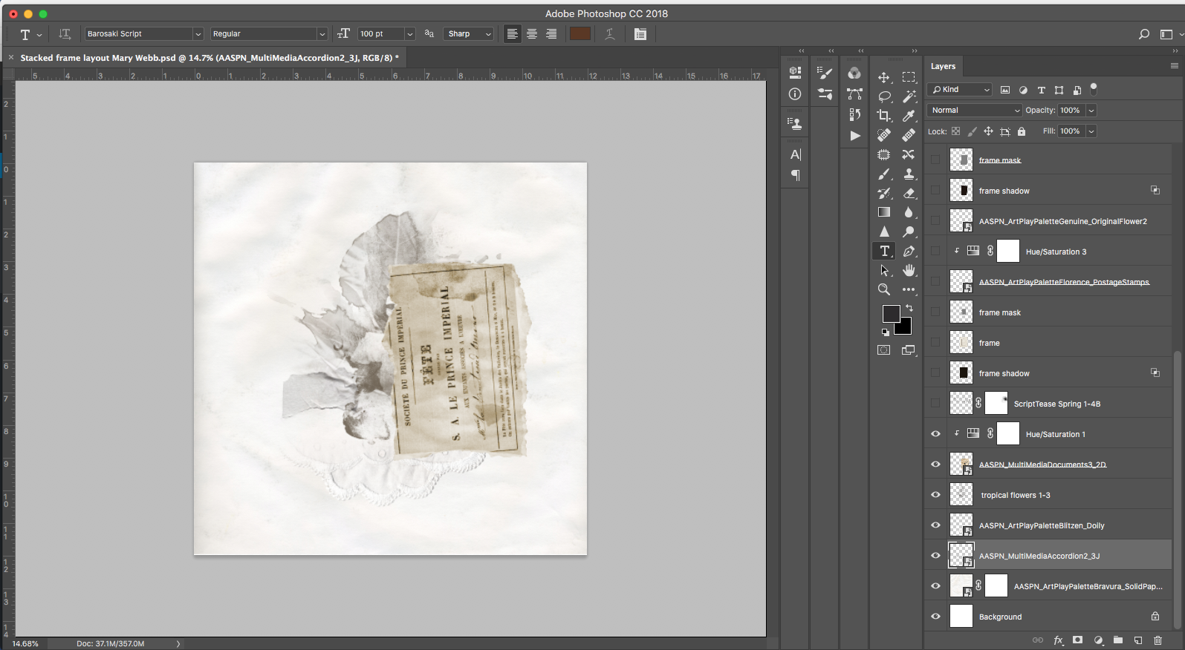The width and height of the screenshot is (1185, 650).
Task: Select the Zoom tool in toolbar
Action: 884,289
